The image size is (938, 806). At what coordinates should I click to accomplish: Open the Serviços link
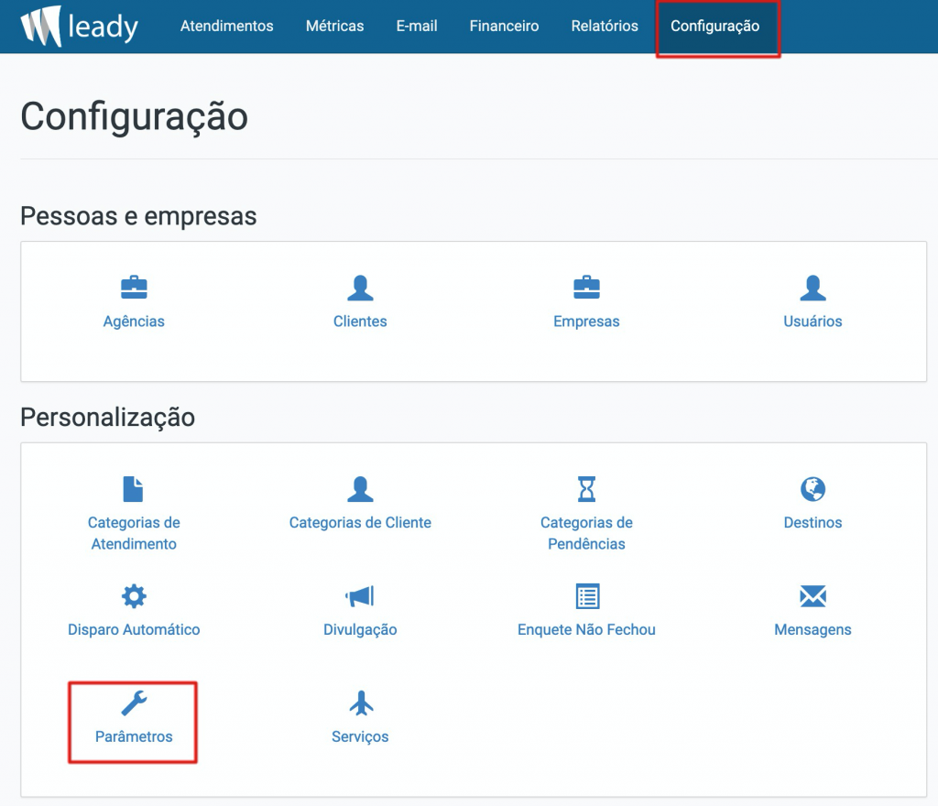pos(360,737)
